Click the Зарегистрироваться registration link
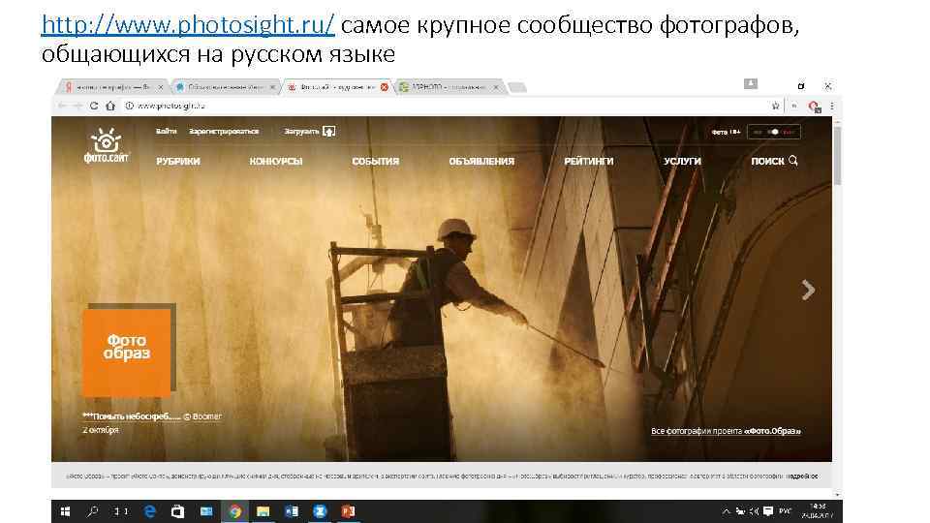This screenshot has width=930, height=523. click(x=224, y=131)
